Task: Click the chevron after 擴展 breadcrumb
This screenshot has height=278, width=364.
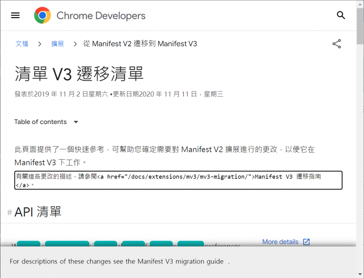Action: coord(75,44)
